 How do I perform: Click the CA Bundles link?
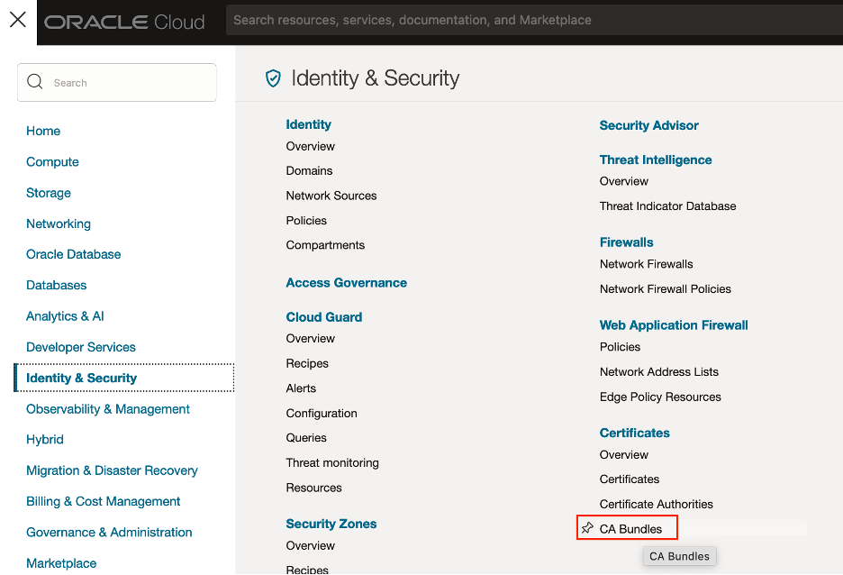[630, 529]
